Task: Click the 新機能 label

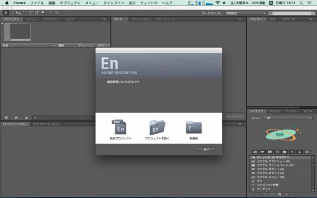Action: click(x=194, y=138)
